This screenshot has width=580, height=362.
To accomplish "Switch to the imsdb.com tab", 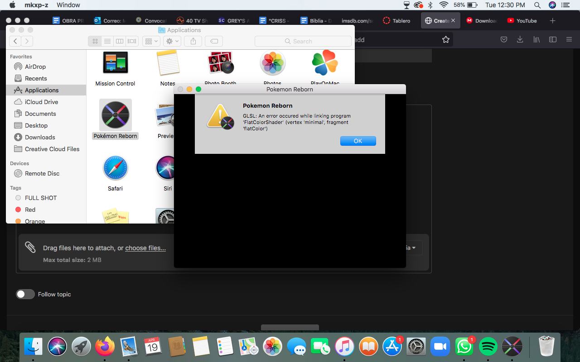I will point(357,21).
